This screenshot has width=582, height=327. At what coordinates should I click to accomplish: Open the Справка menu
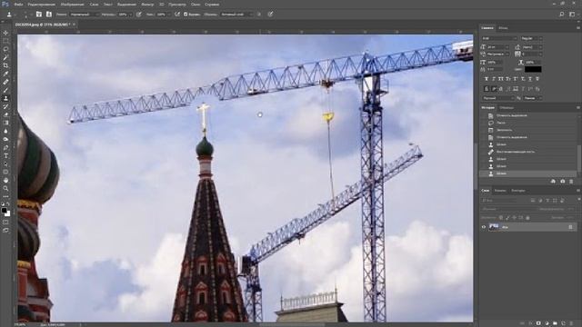click(212, 5)
